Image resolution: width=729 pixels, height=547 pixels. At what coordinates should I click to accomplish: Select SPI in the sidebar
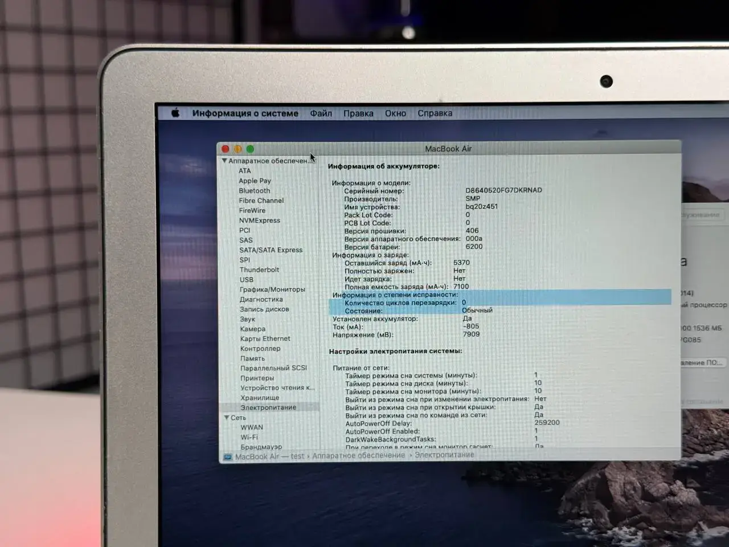(245, 260)
